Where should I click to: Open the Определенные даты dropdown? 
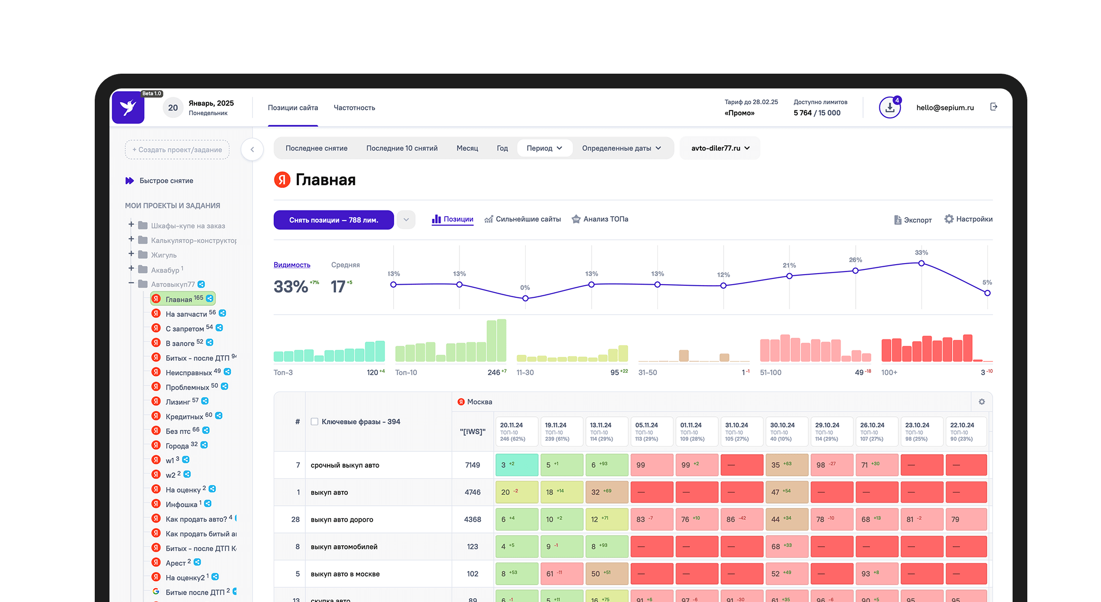tap(622, 148)
